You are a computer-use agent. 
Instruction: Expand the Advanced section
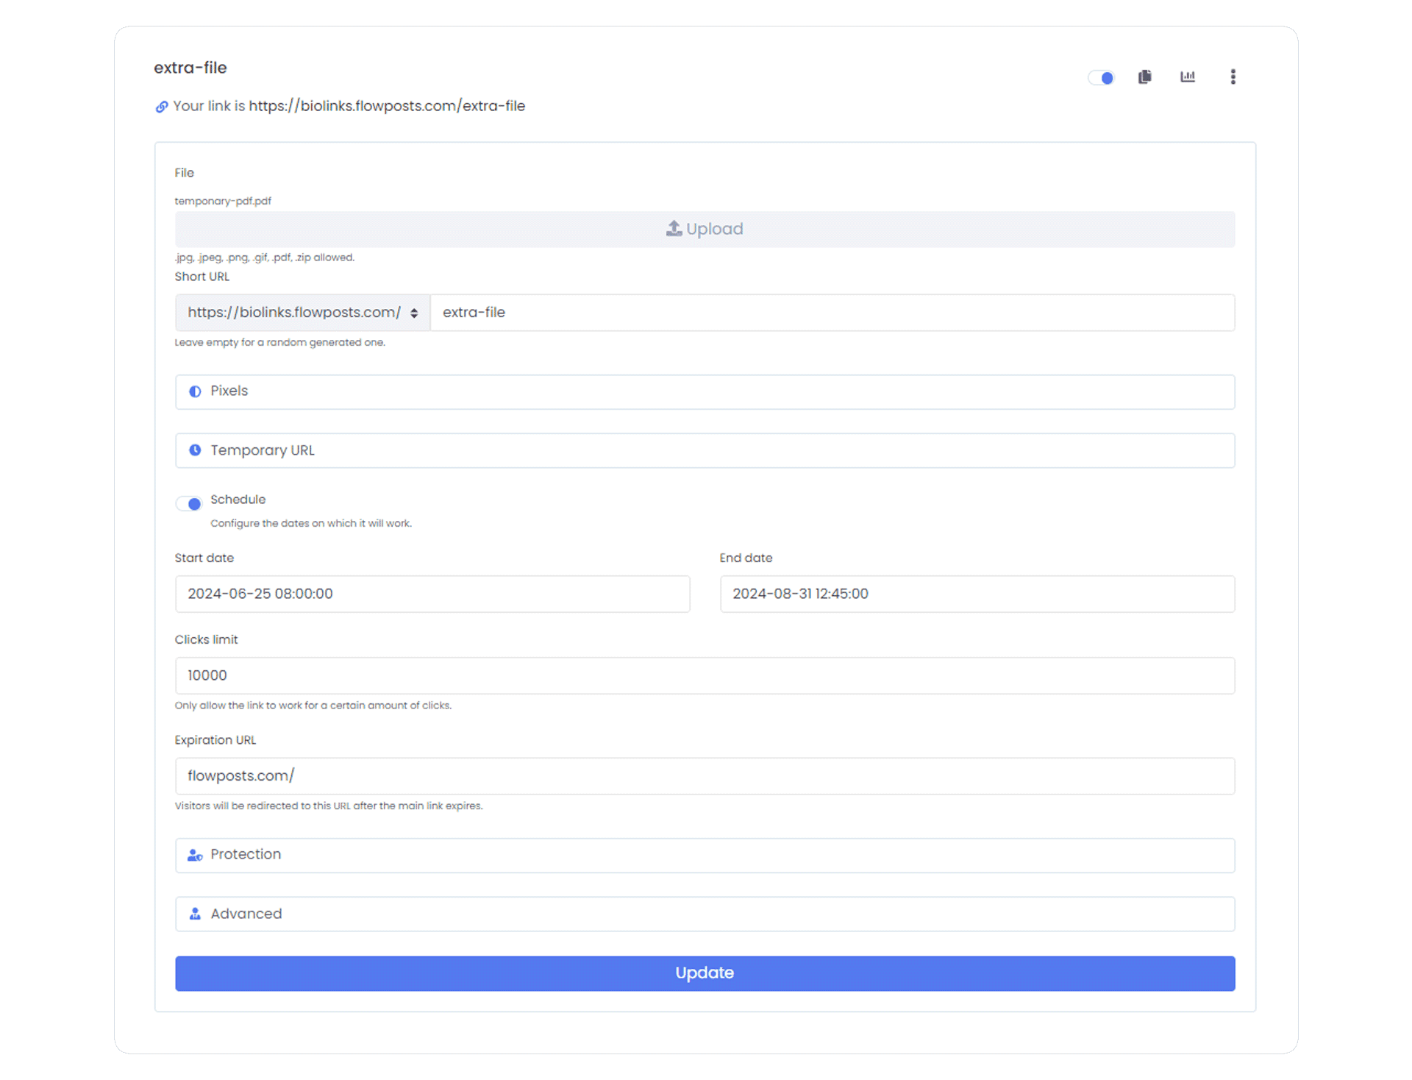[x=705, y=914]
